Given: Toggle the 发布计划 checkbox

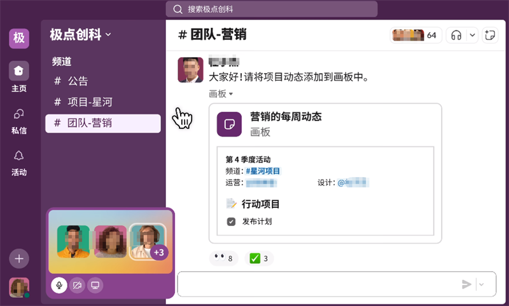Looking at the screenshot, I should (x=232, y=222).
